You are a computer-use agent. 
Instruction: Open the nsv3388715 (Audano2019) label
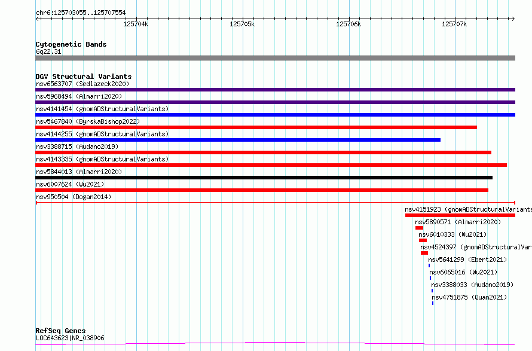click(x=77, y=146)
